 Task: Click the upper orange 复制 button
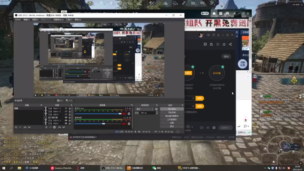(x=199, y=98)
